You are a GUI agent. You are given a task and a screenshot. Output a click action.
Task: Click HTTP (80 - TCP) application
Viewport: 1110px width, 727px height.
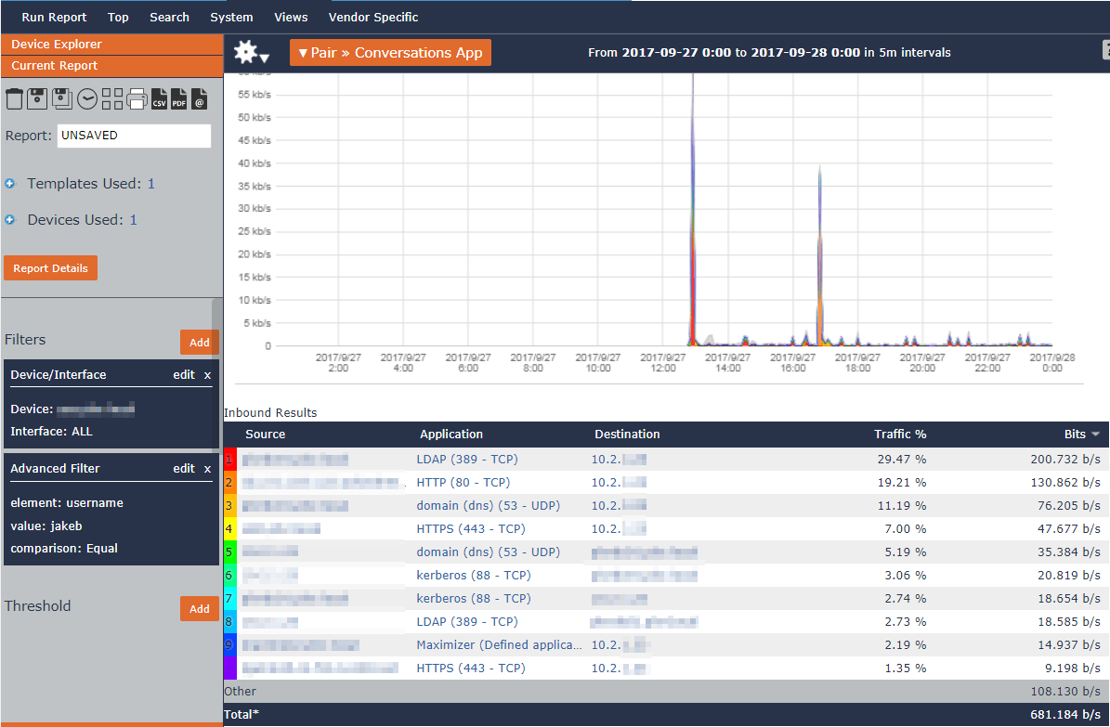click(x=463, y=483)
